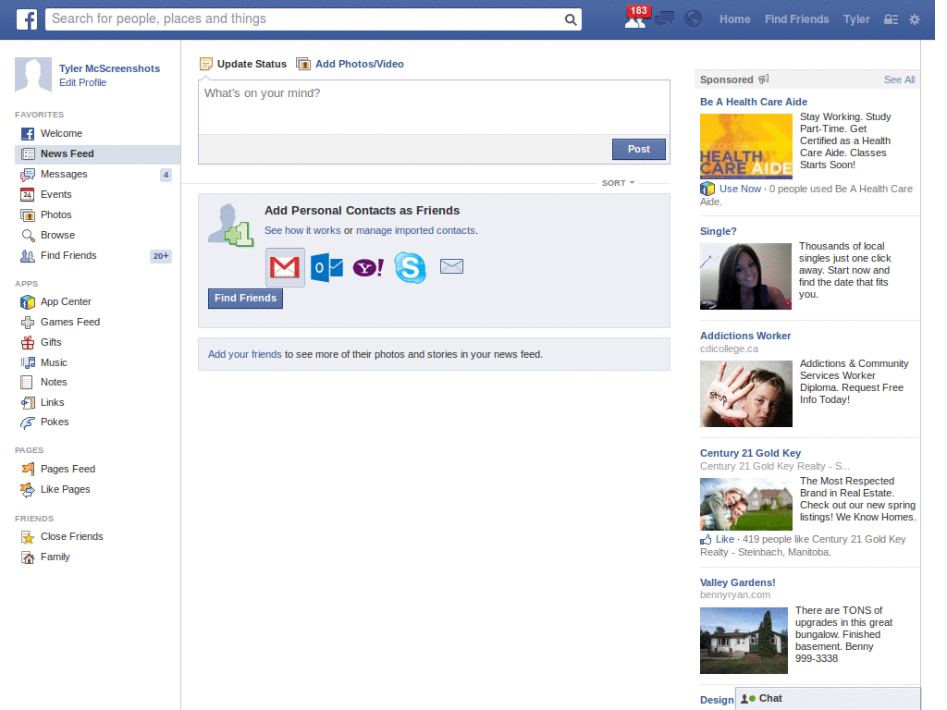Click the Sponsored megaphone icon
The height and width of the screenshot is (710, 947).
click(x=763, y=80)
